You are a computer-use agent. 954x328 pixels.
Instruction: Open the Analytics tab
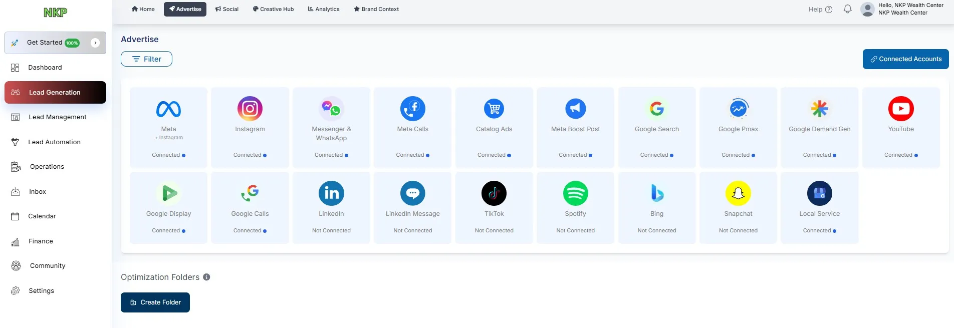[x=324, y=9]
